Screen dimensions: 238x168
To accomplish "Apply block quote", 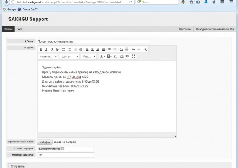I will (127, 56).
